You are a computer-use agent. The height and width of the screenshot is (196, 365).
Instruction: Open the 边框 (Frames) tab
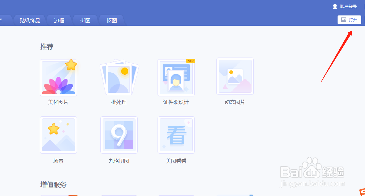tap(59, 20)
